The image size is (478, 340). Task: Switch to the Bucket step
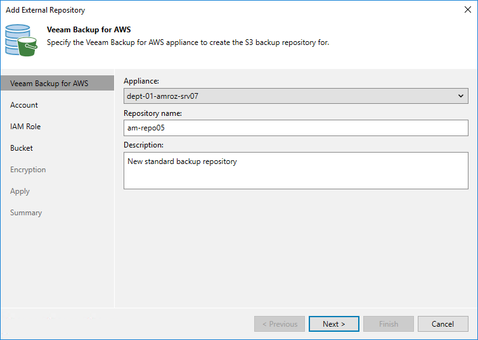click(22, 148)
